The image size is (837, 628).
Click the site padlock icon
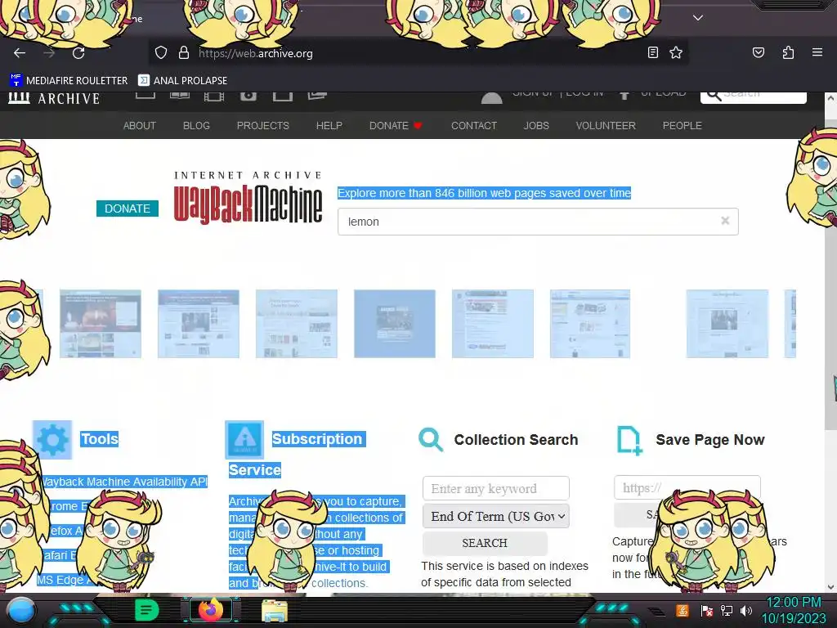[x=184, y=52]
